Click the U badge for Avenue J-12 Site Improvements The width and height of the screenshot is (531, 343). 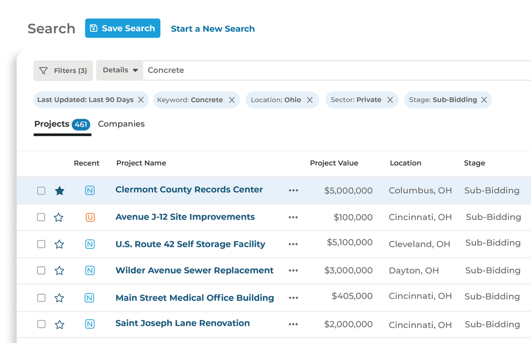point(90,217)
